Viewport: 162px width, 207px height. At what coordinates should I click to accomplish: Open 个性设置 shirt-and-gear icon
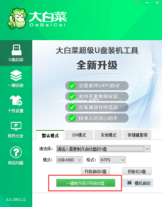(16, 101)
